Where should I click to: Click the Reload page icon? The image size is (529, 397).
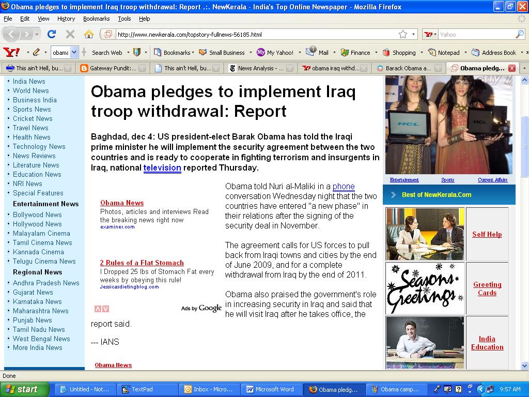(51, 34)
